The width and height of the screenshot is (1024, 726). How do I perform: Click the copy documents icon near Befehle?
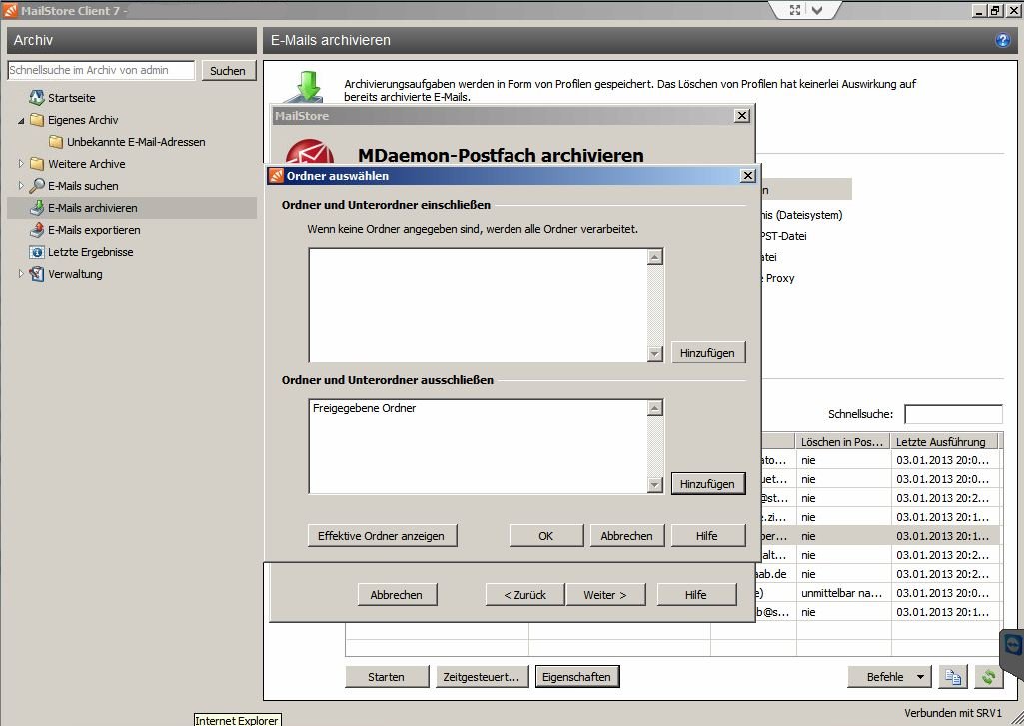(953, 677)
